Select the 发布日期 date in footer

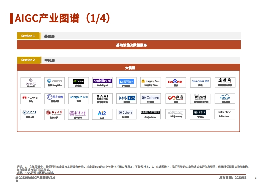click(x=233, y=178)
